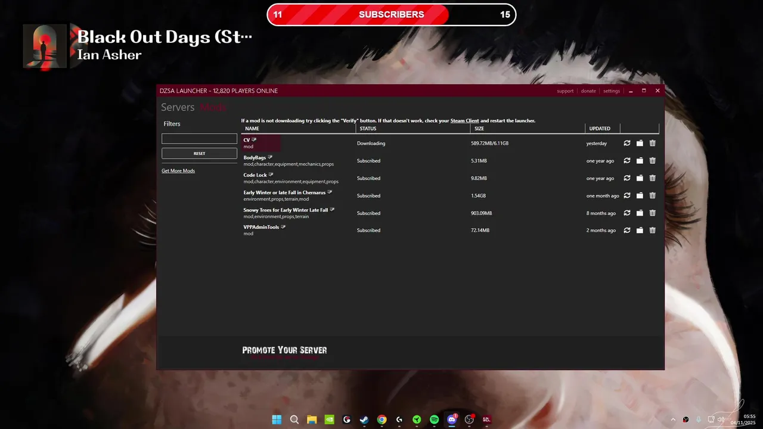763x429 pixels.
Task: Click the 589.72MB/6.11GB size value
Action: [x=489, y=144]
